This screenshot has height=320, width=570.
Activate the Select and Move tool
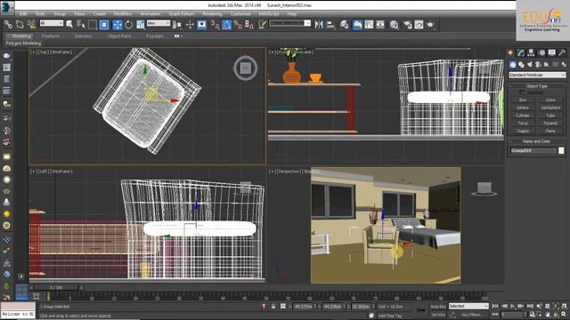tap(117, 24)
